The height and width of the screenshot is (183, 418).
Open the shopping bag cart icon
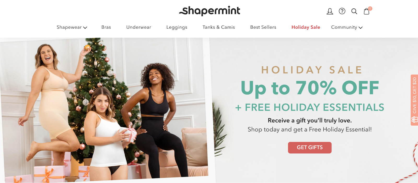tap(367, 11)
